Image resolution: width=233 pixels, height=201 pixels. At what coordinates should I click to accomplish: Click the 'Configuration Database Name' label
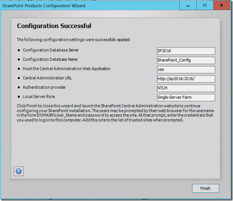[x=50, y=59]
